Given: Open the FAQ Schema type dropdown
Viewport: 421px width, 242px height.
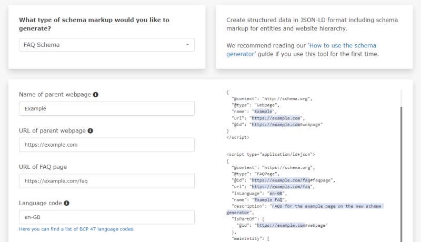Looking at the screenshot, I should point(107,45).
